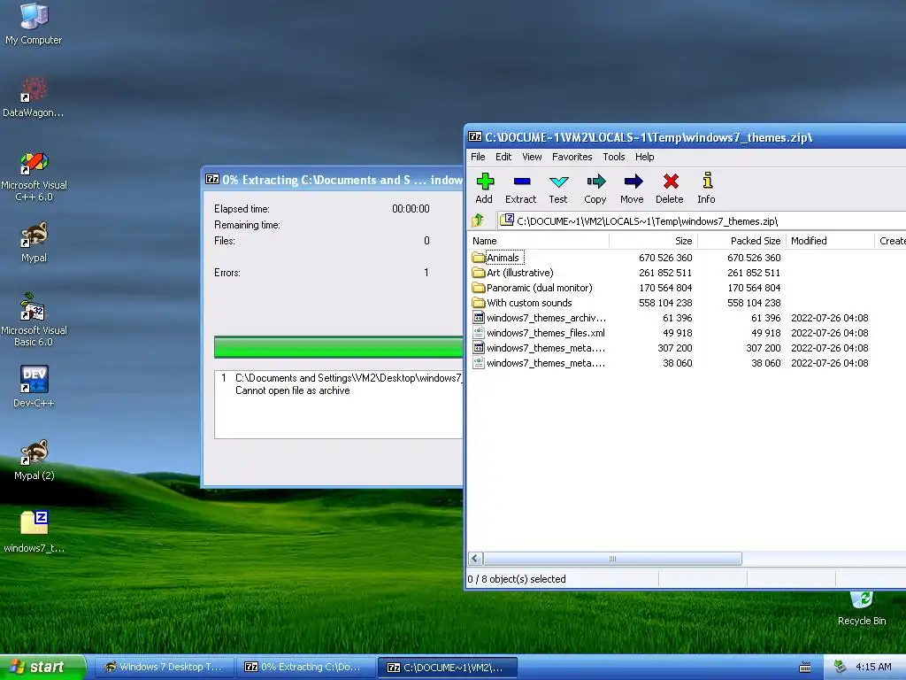The width and height of the screenshot is (906, 680).
Task: Select the DataWagon desktop shortcut
Action: click(34, 97)
